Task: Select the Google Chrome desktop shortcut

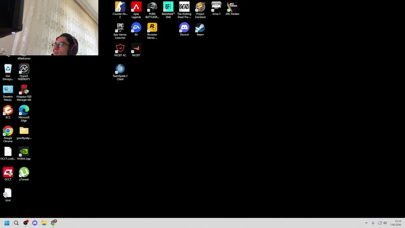Action: click(x=8, y=134)
